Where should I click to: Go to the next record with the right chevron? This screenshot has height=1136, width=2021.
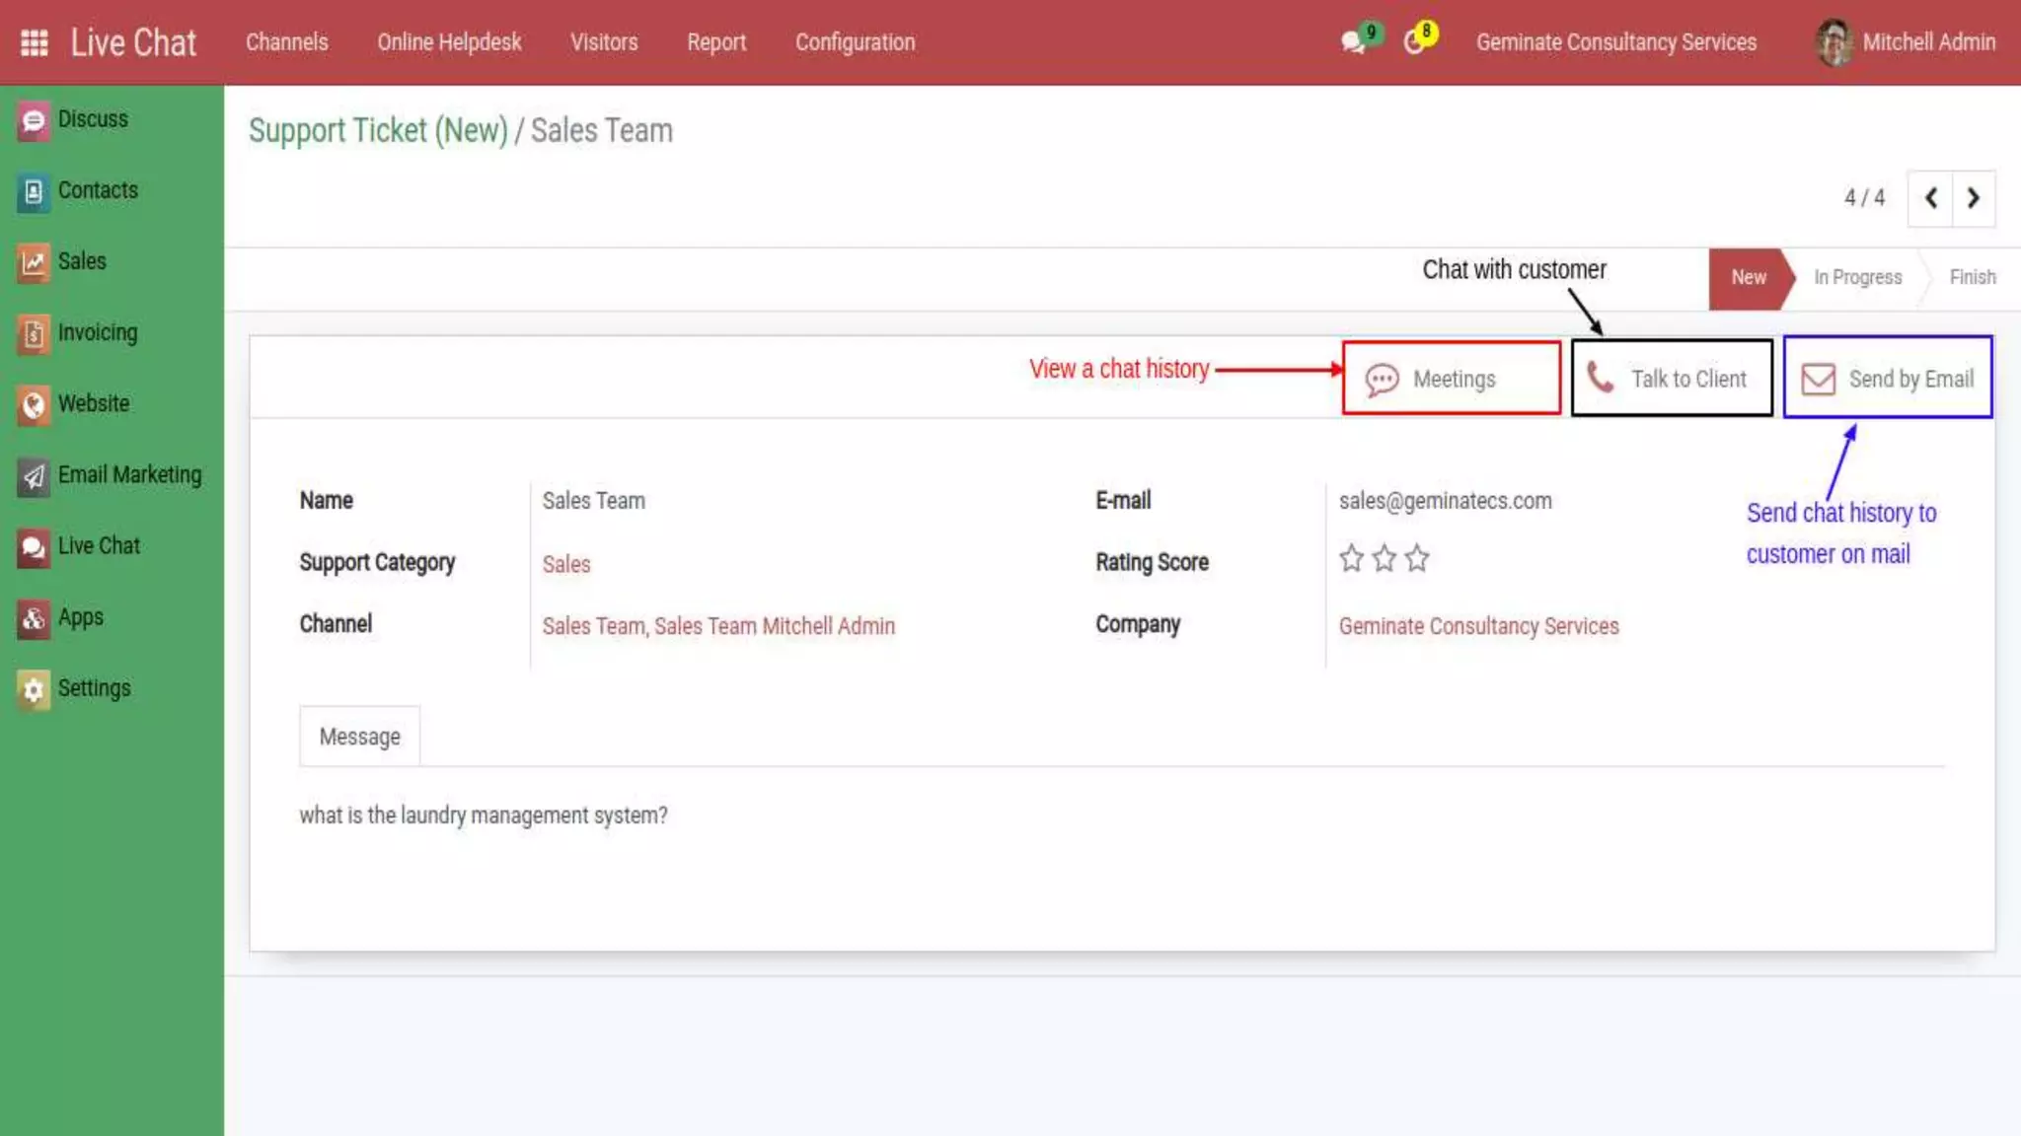tap(1974, 198)
